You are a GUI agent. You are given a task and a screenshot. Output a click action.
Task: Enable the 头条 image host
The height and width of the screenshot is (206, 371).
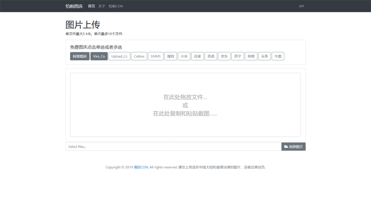coord(264,56)
